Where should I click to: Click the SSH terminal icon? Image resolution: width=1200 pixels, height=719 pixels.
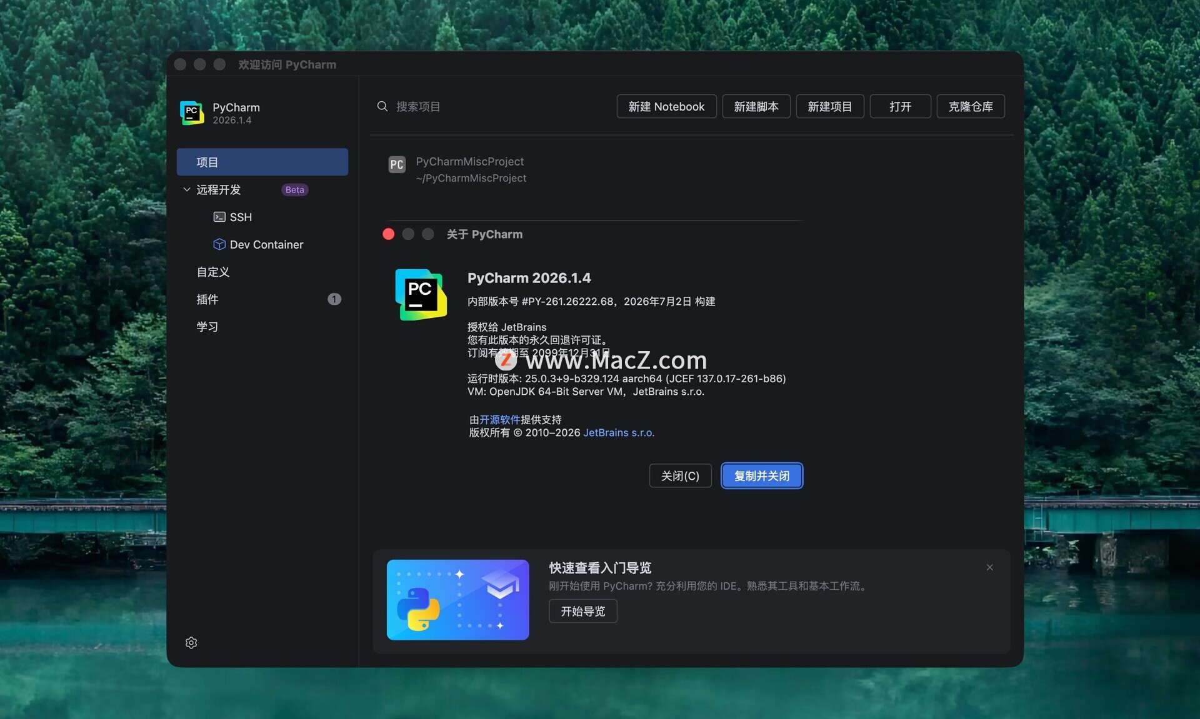coord(219,217)
